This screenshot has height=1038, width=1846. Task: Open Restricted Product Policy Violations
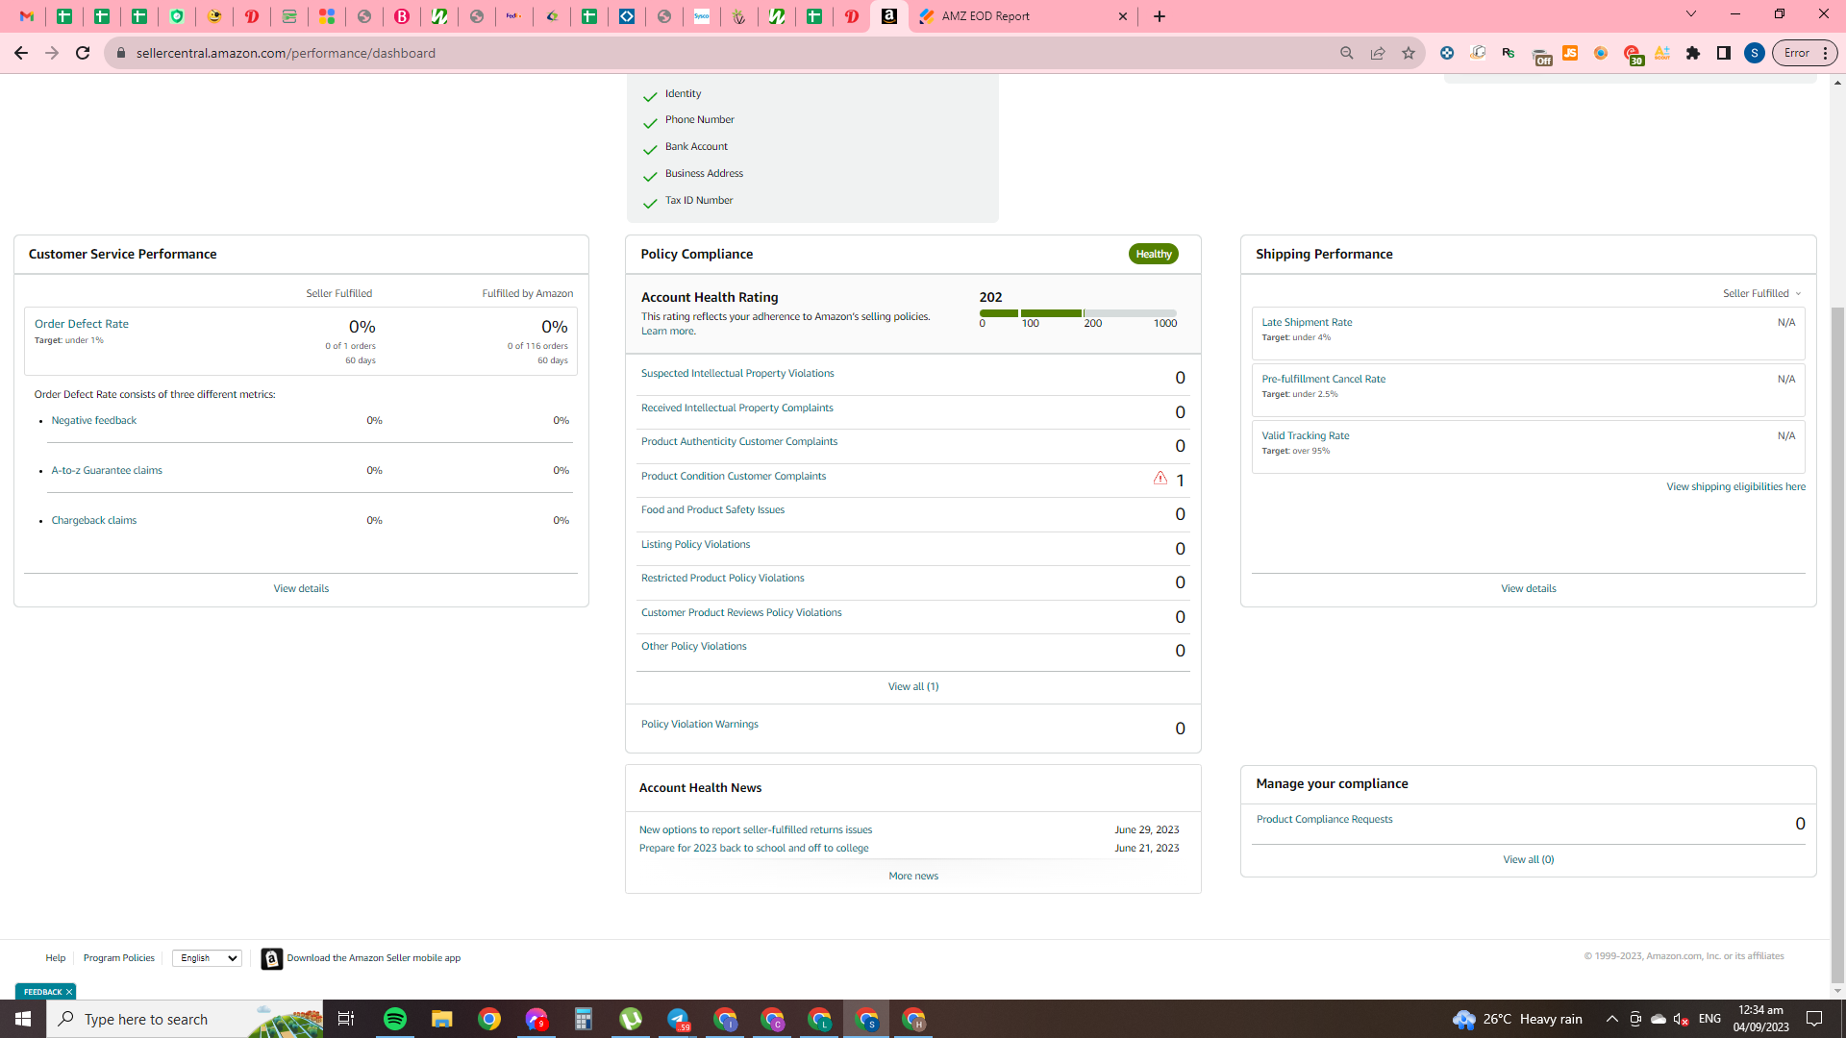tap(722, 579)
